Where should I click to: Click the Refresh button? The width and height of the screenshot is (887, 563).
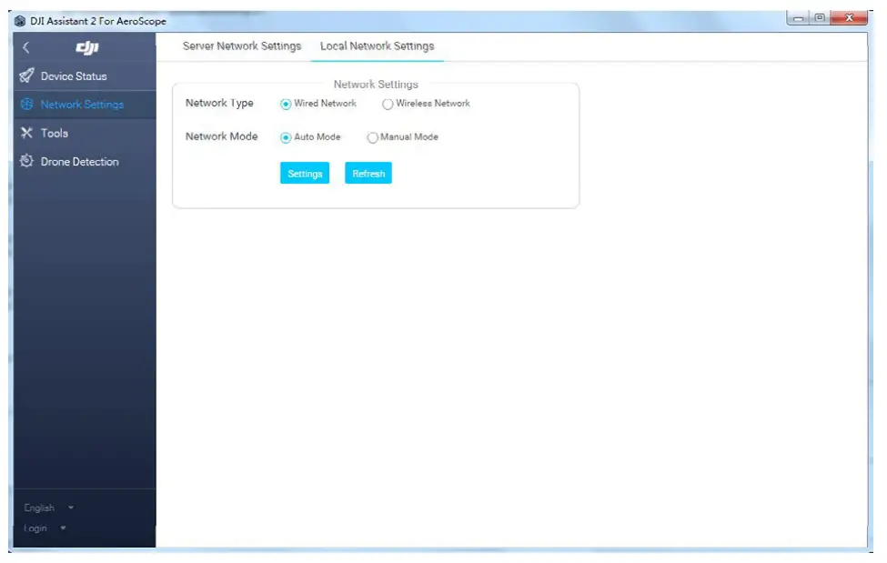pyautogui.click(x=368, y=173)
